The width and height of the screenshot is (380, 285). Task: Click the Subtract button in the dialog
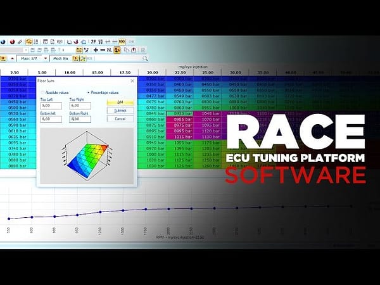120,110
